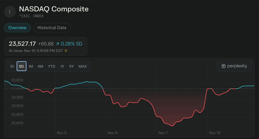Select the 1M time range
The height and width of the screenshot is (139, 259).
(x=31, y=66)
